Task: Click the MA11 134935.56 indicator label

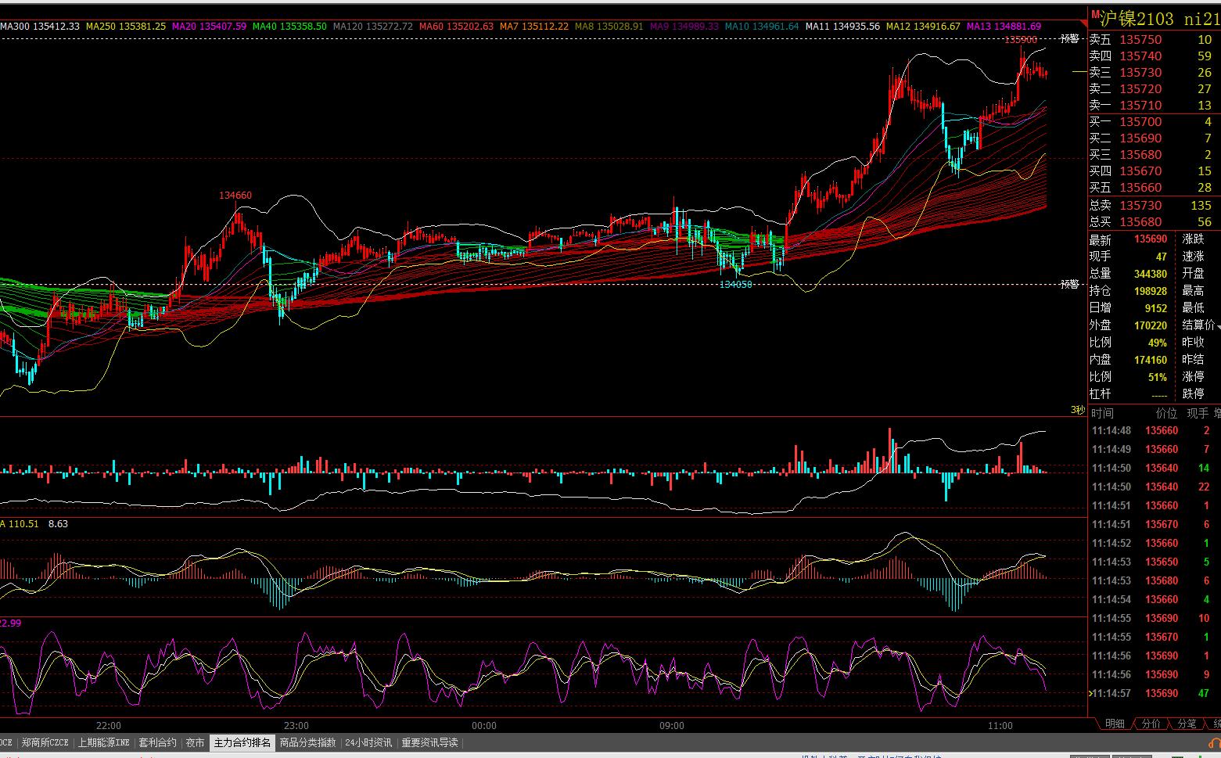Action: [x=842, y=26]
